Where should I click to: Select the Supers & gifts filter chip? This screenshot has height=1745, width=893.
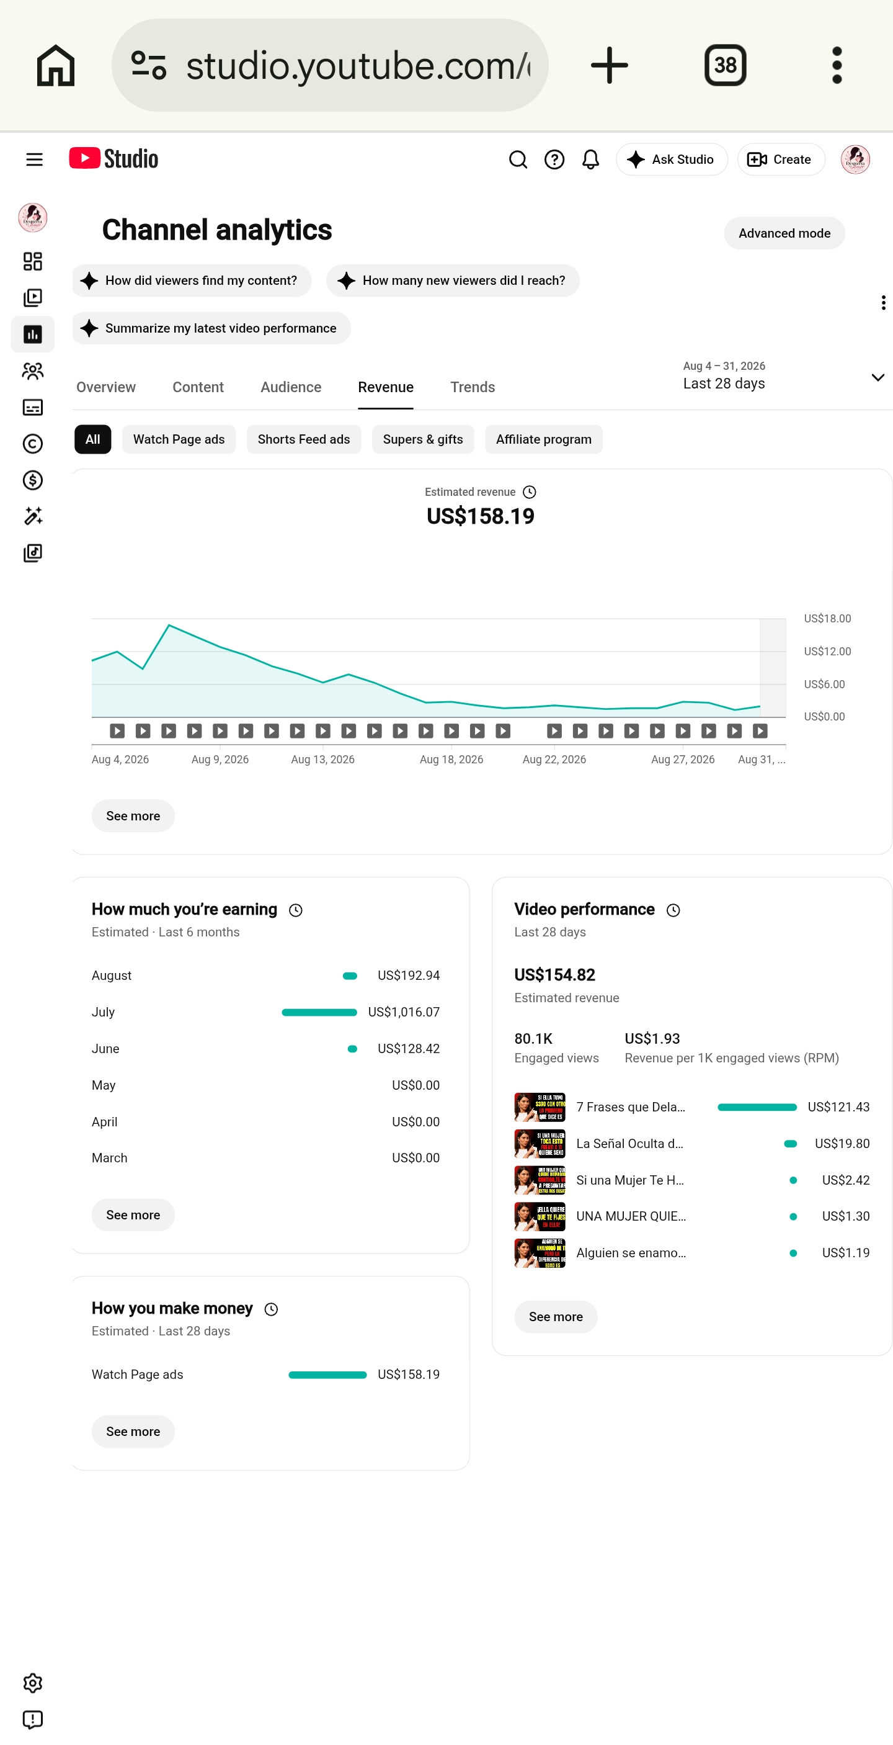click(423, 439)
